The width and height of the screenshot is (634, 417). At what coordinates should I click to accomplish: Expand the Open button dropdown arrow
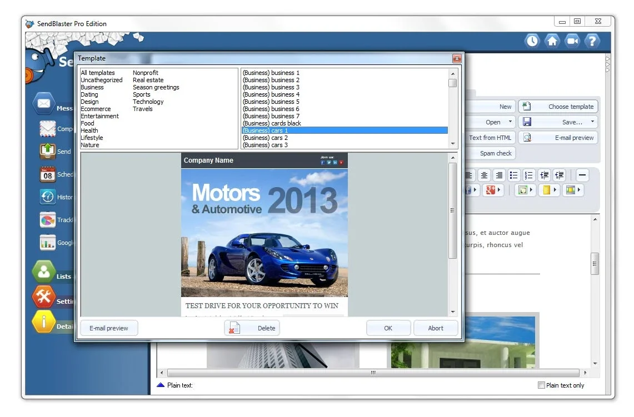point(510,122)
